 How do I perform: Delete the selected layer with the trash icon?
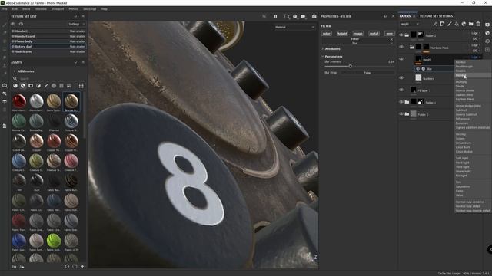point(478,24)
